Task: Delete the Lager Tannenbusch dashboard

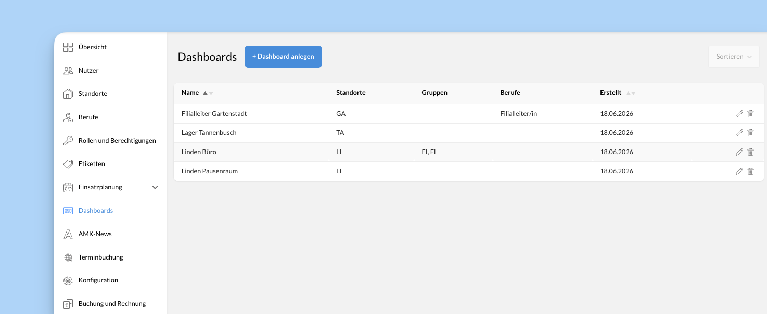Action: point(750,133)
